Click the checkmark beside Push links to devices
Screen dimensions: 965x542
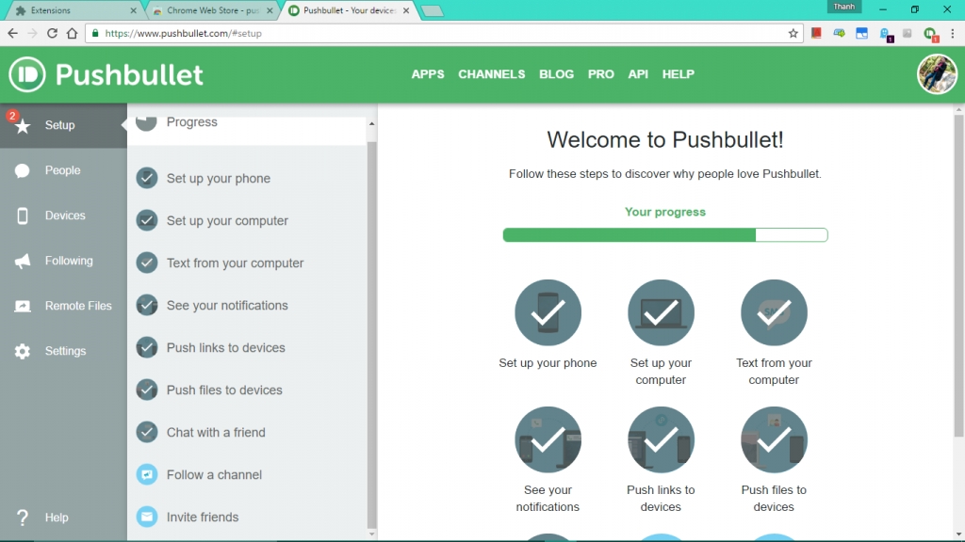click(147, 348)
